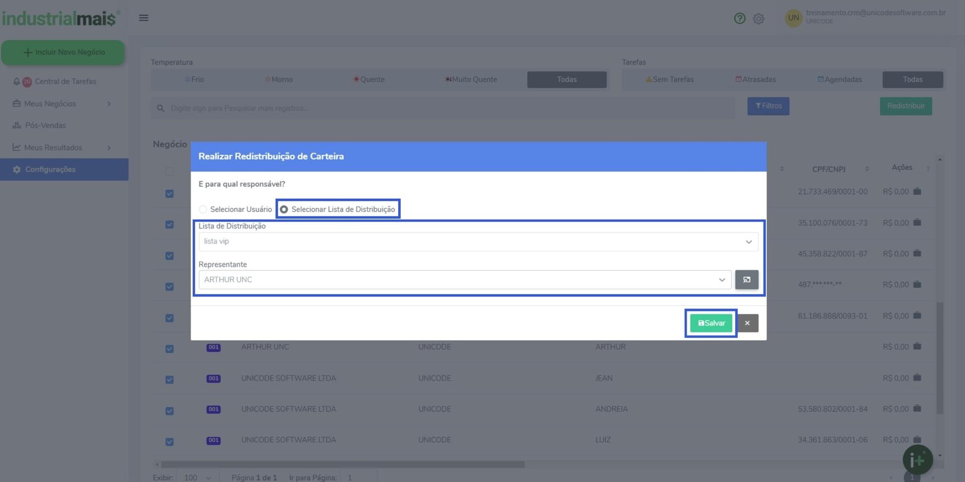Expand the Representante dropdown
The height and width of the screenshot is (482, 965).
pyautogui.click(x=464, y=280)
